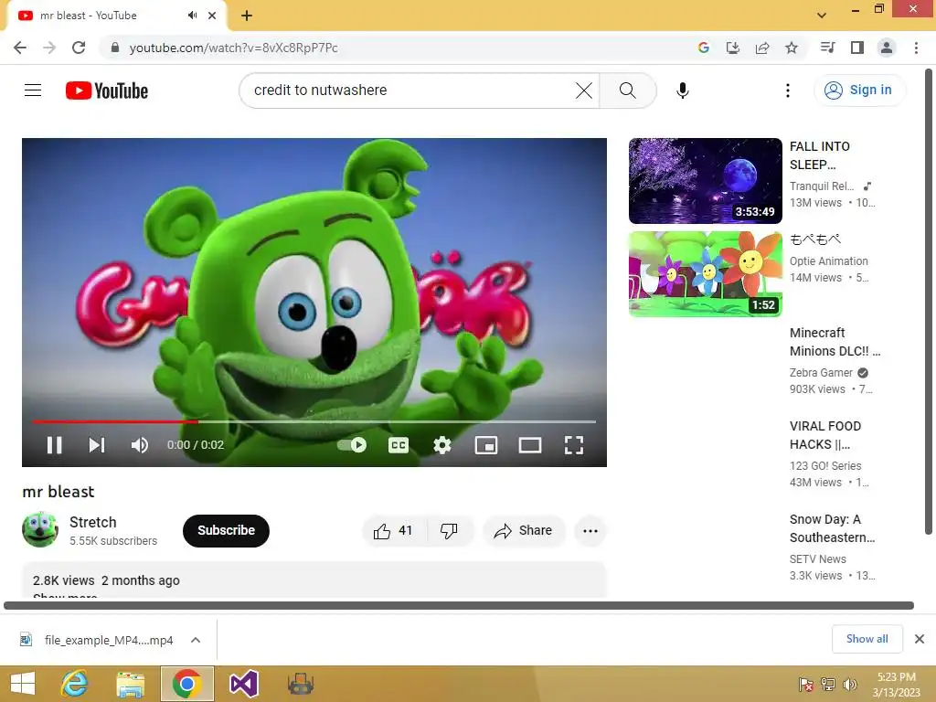Open the taskbar clock showing 5:23 PM
The width and height of the screenshot is (936, 702).
click(896, 684)
